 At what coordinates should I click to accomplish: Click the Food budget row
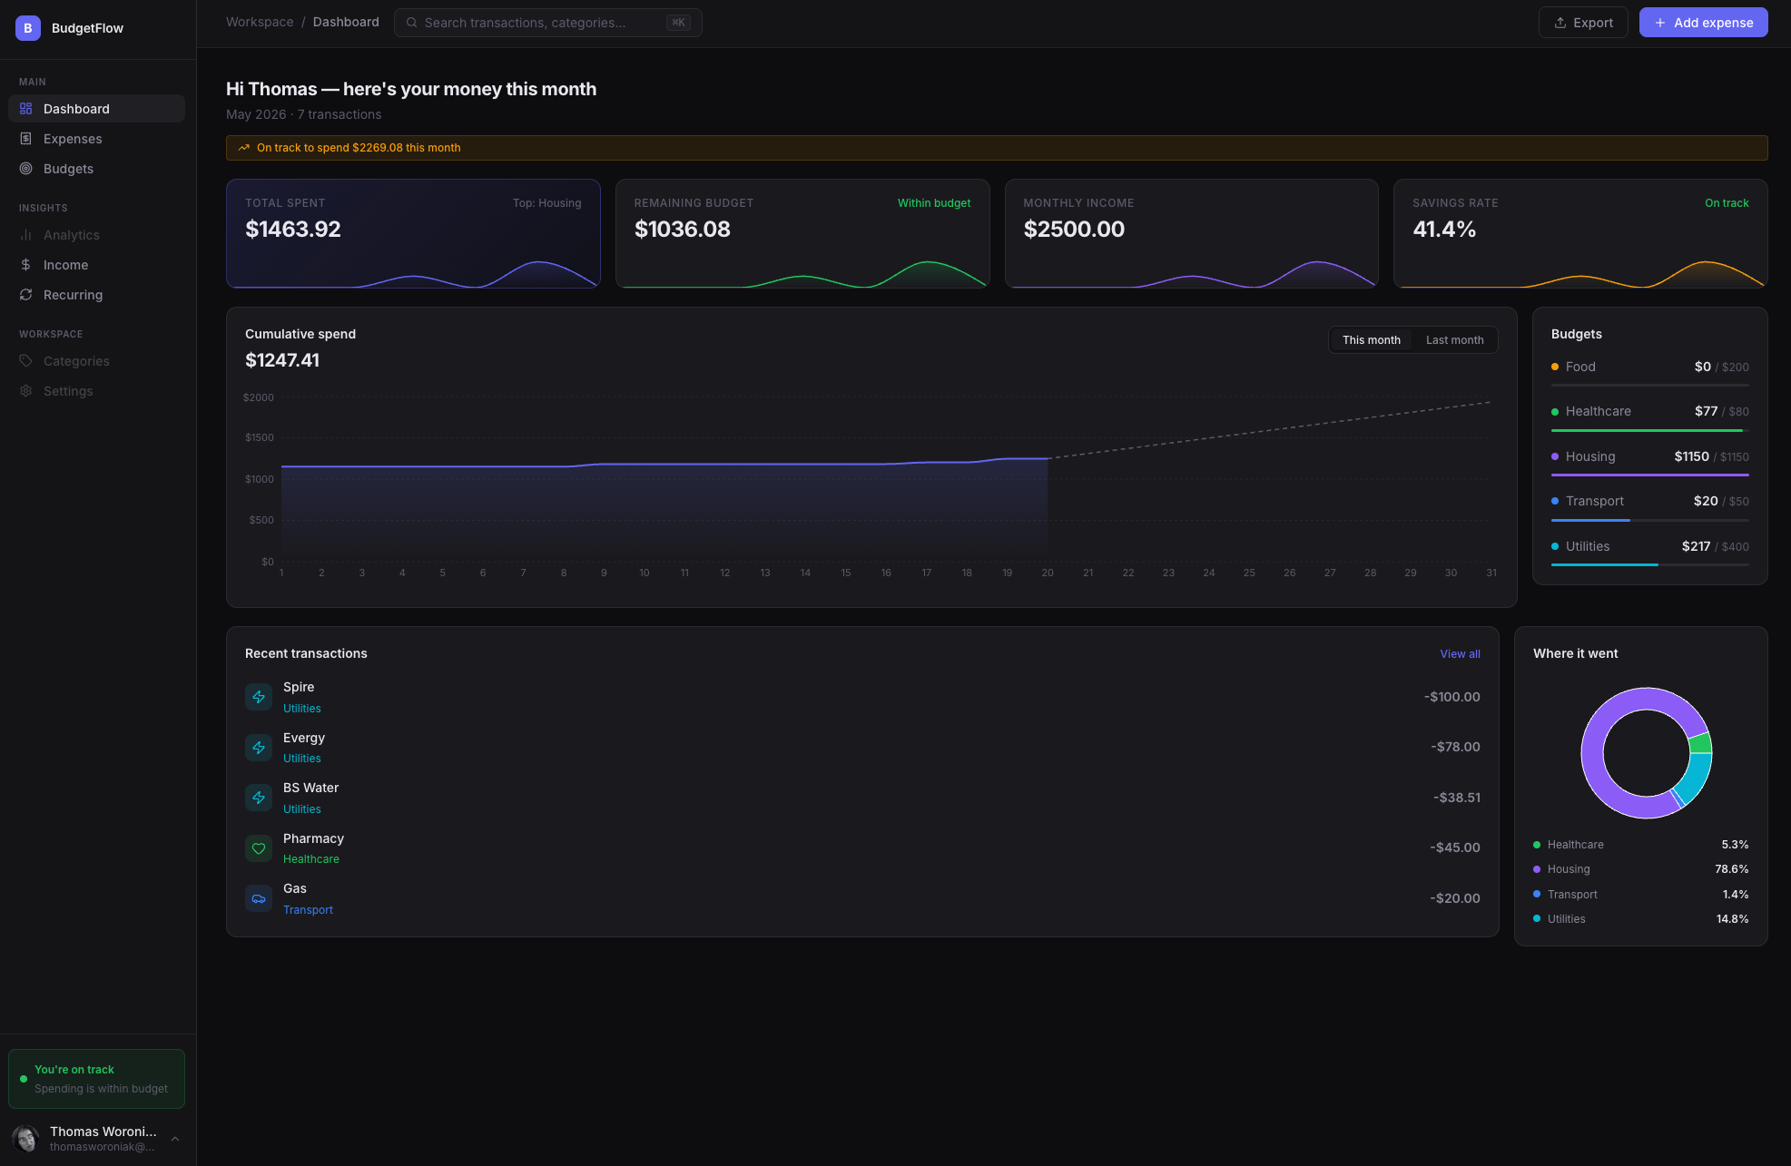coord(1649,371)
